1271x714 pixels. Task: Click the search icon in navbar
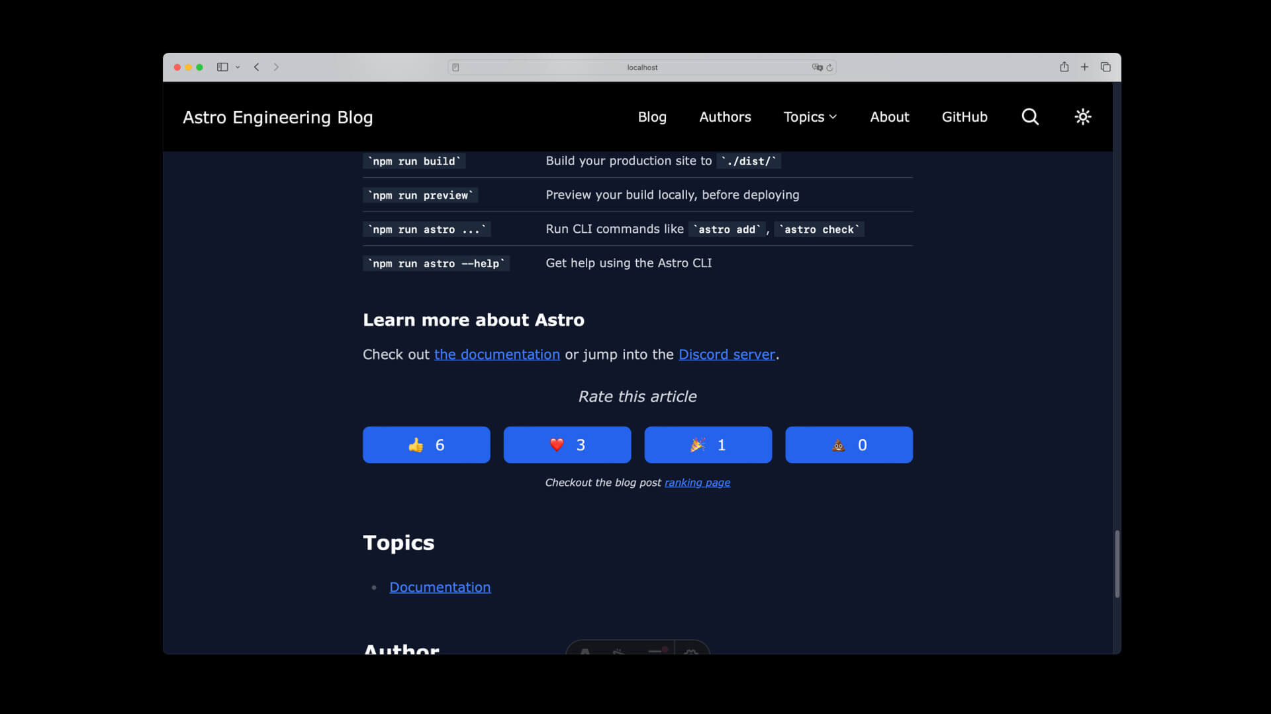[x=1030, y=116]
